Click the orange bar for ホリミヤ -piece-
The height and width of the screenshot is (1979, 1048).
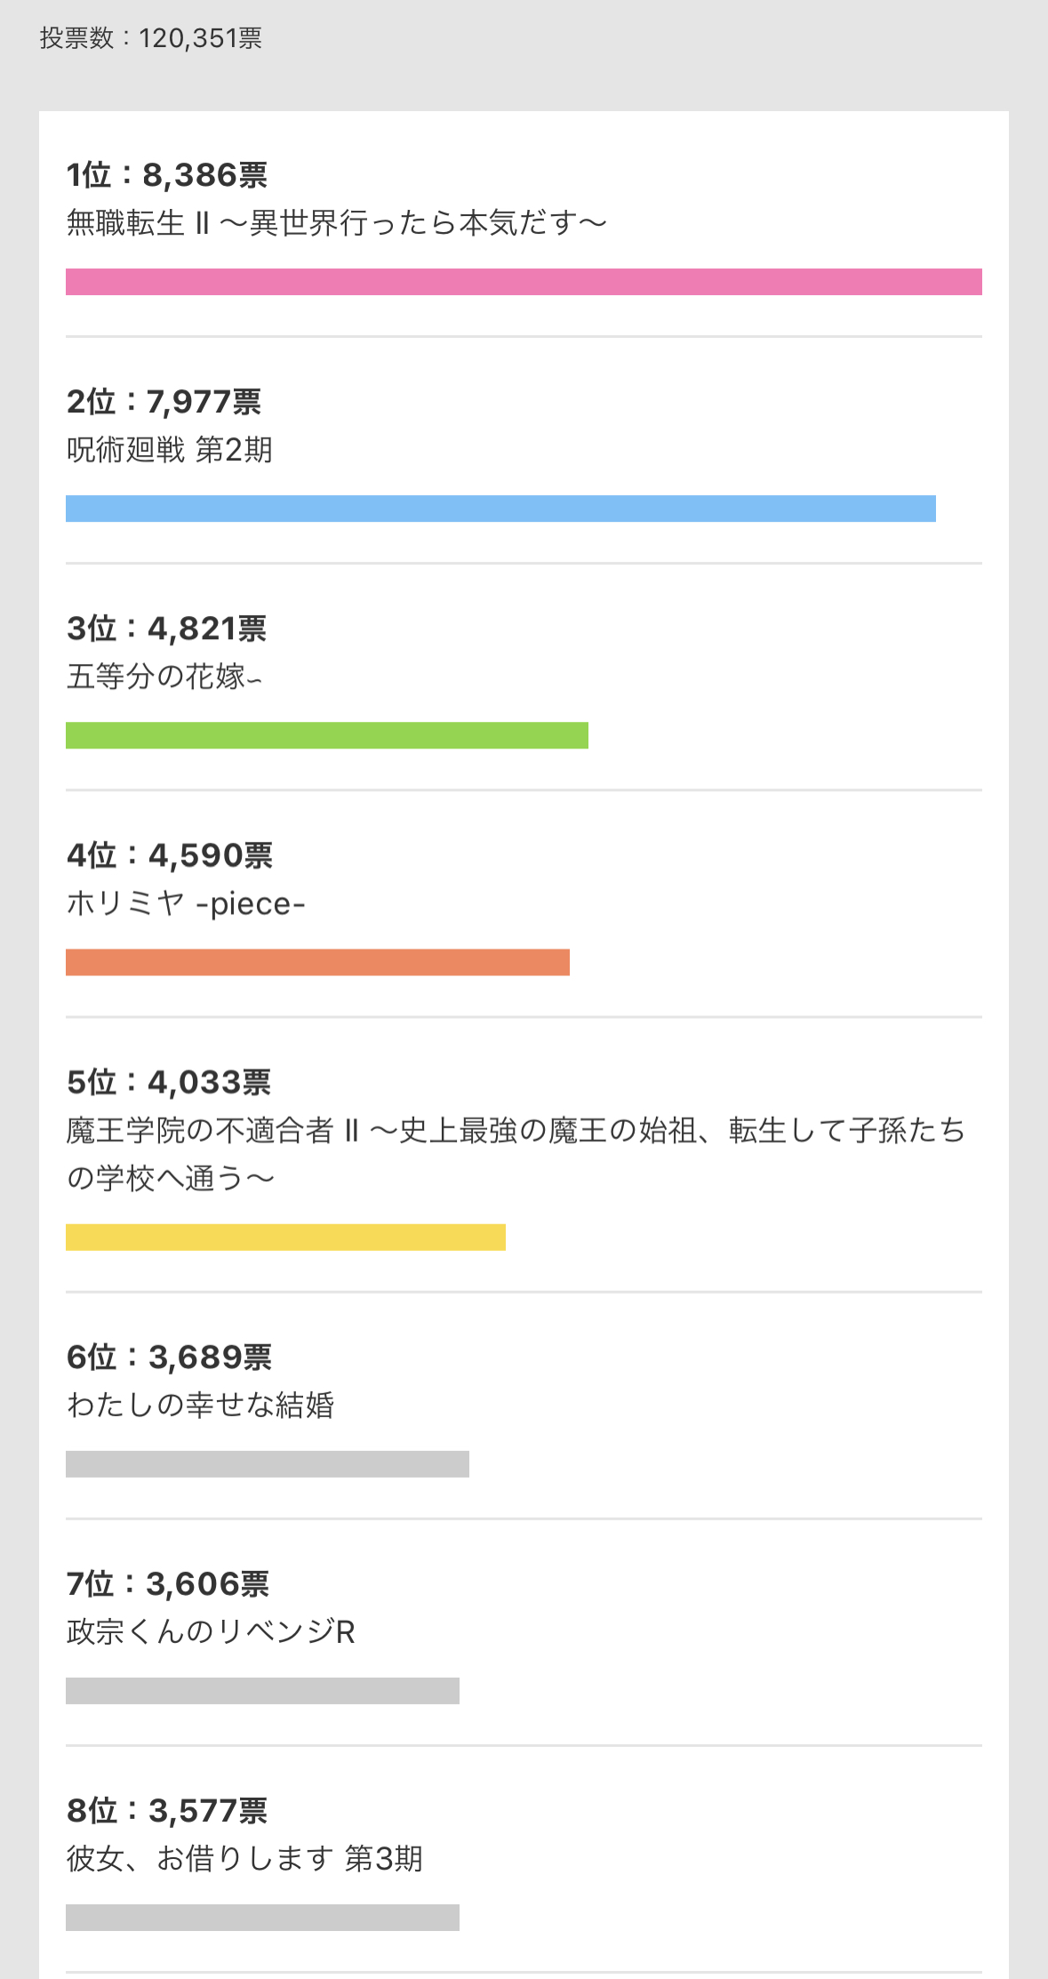[317, 962]
